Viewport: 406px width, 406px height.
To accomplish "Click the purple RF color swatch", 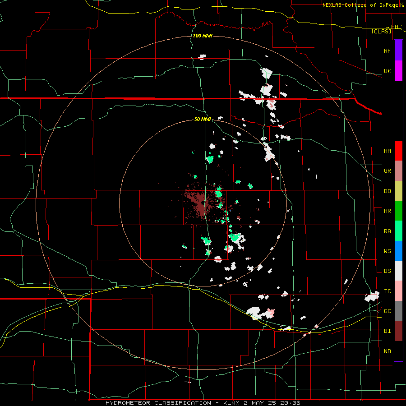I will point(398,51).
